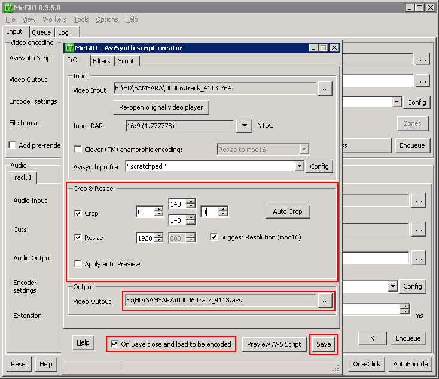
Task: Open the Input DAR dropdown arrow
Action: pos(244,126)
